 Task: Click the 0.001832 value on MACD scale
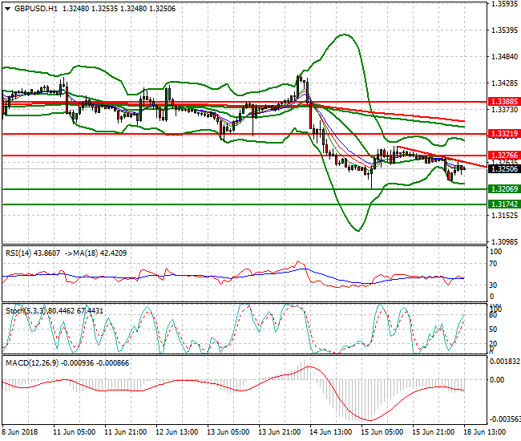pos(503,362)
